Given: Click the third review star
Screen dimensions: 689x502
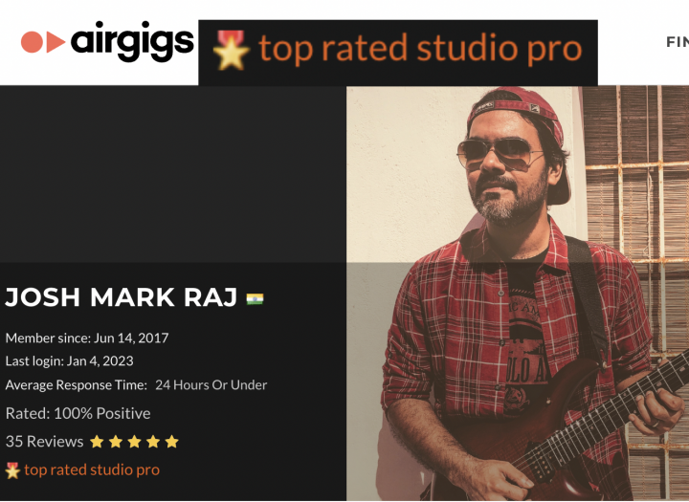Looking at the screenshot, I should coord(134,442).
